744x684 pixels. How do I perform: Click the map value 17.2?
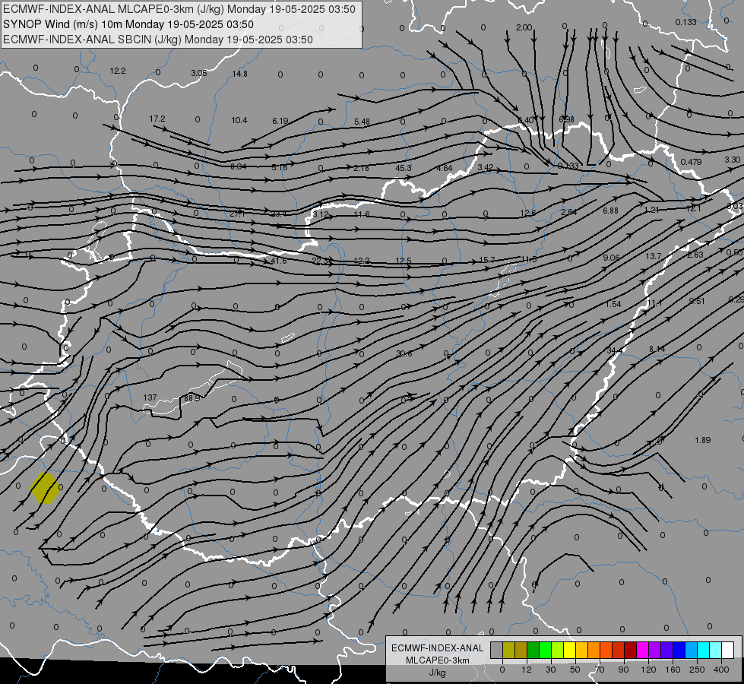click(x=157, y=119)
